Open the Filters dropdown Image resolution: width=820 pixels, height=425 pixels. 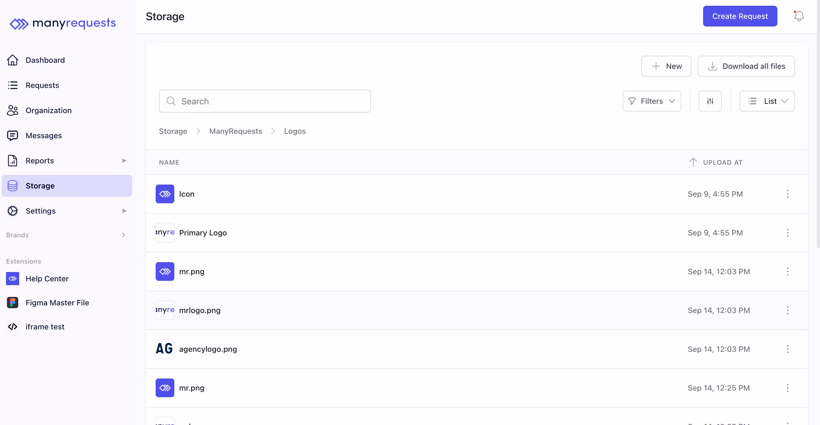click(652, 101)
